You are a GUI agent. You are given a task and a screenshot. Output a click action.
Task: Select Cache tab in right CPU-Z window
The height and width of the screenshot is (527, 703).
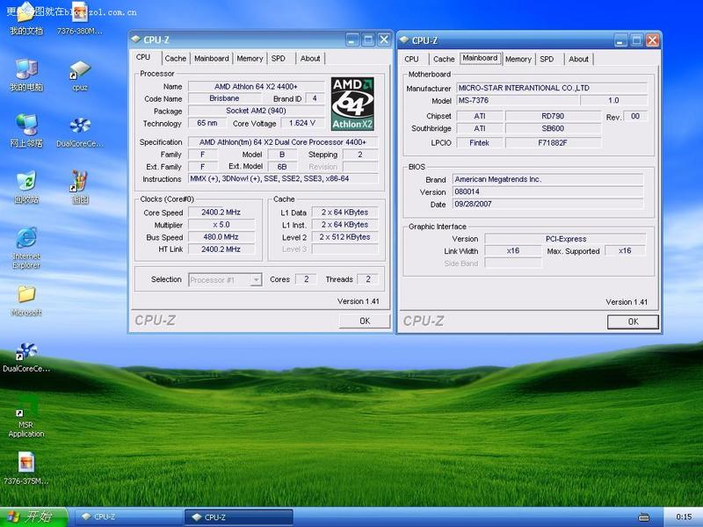(444, 59)
